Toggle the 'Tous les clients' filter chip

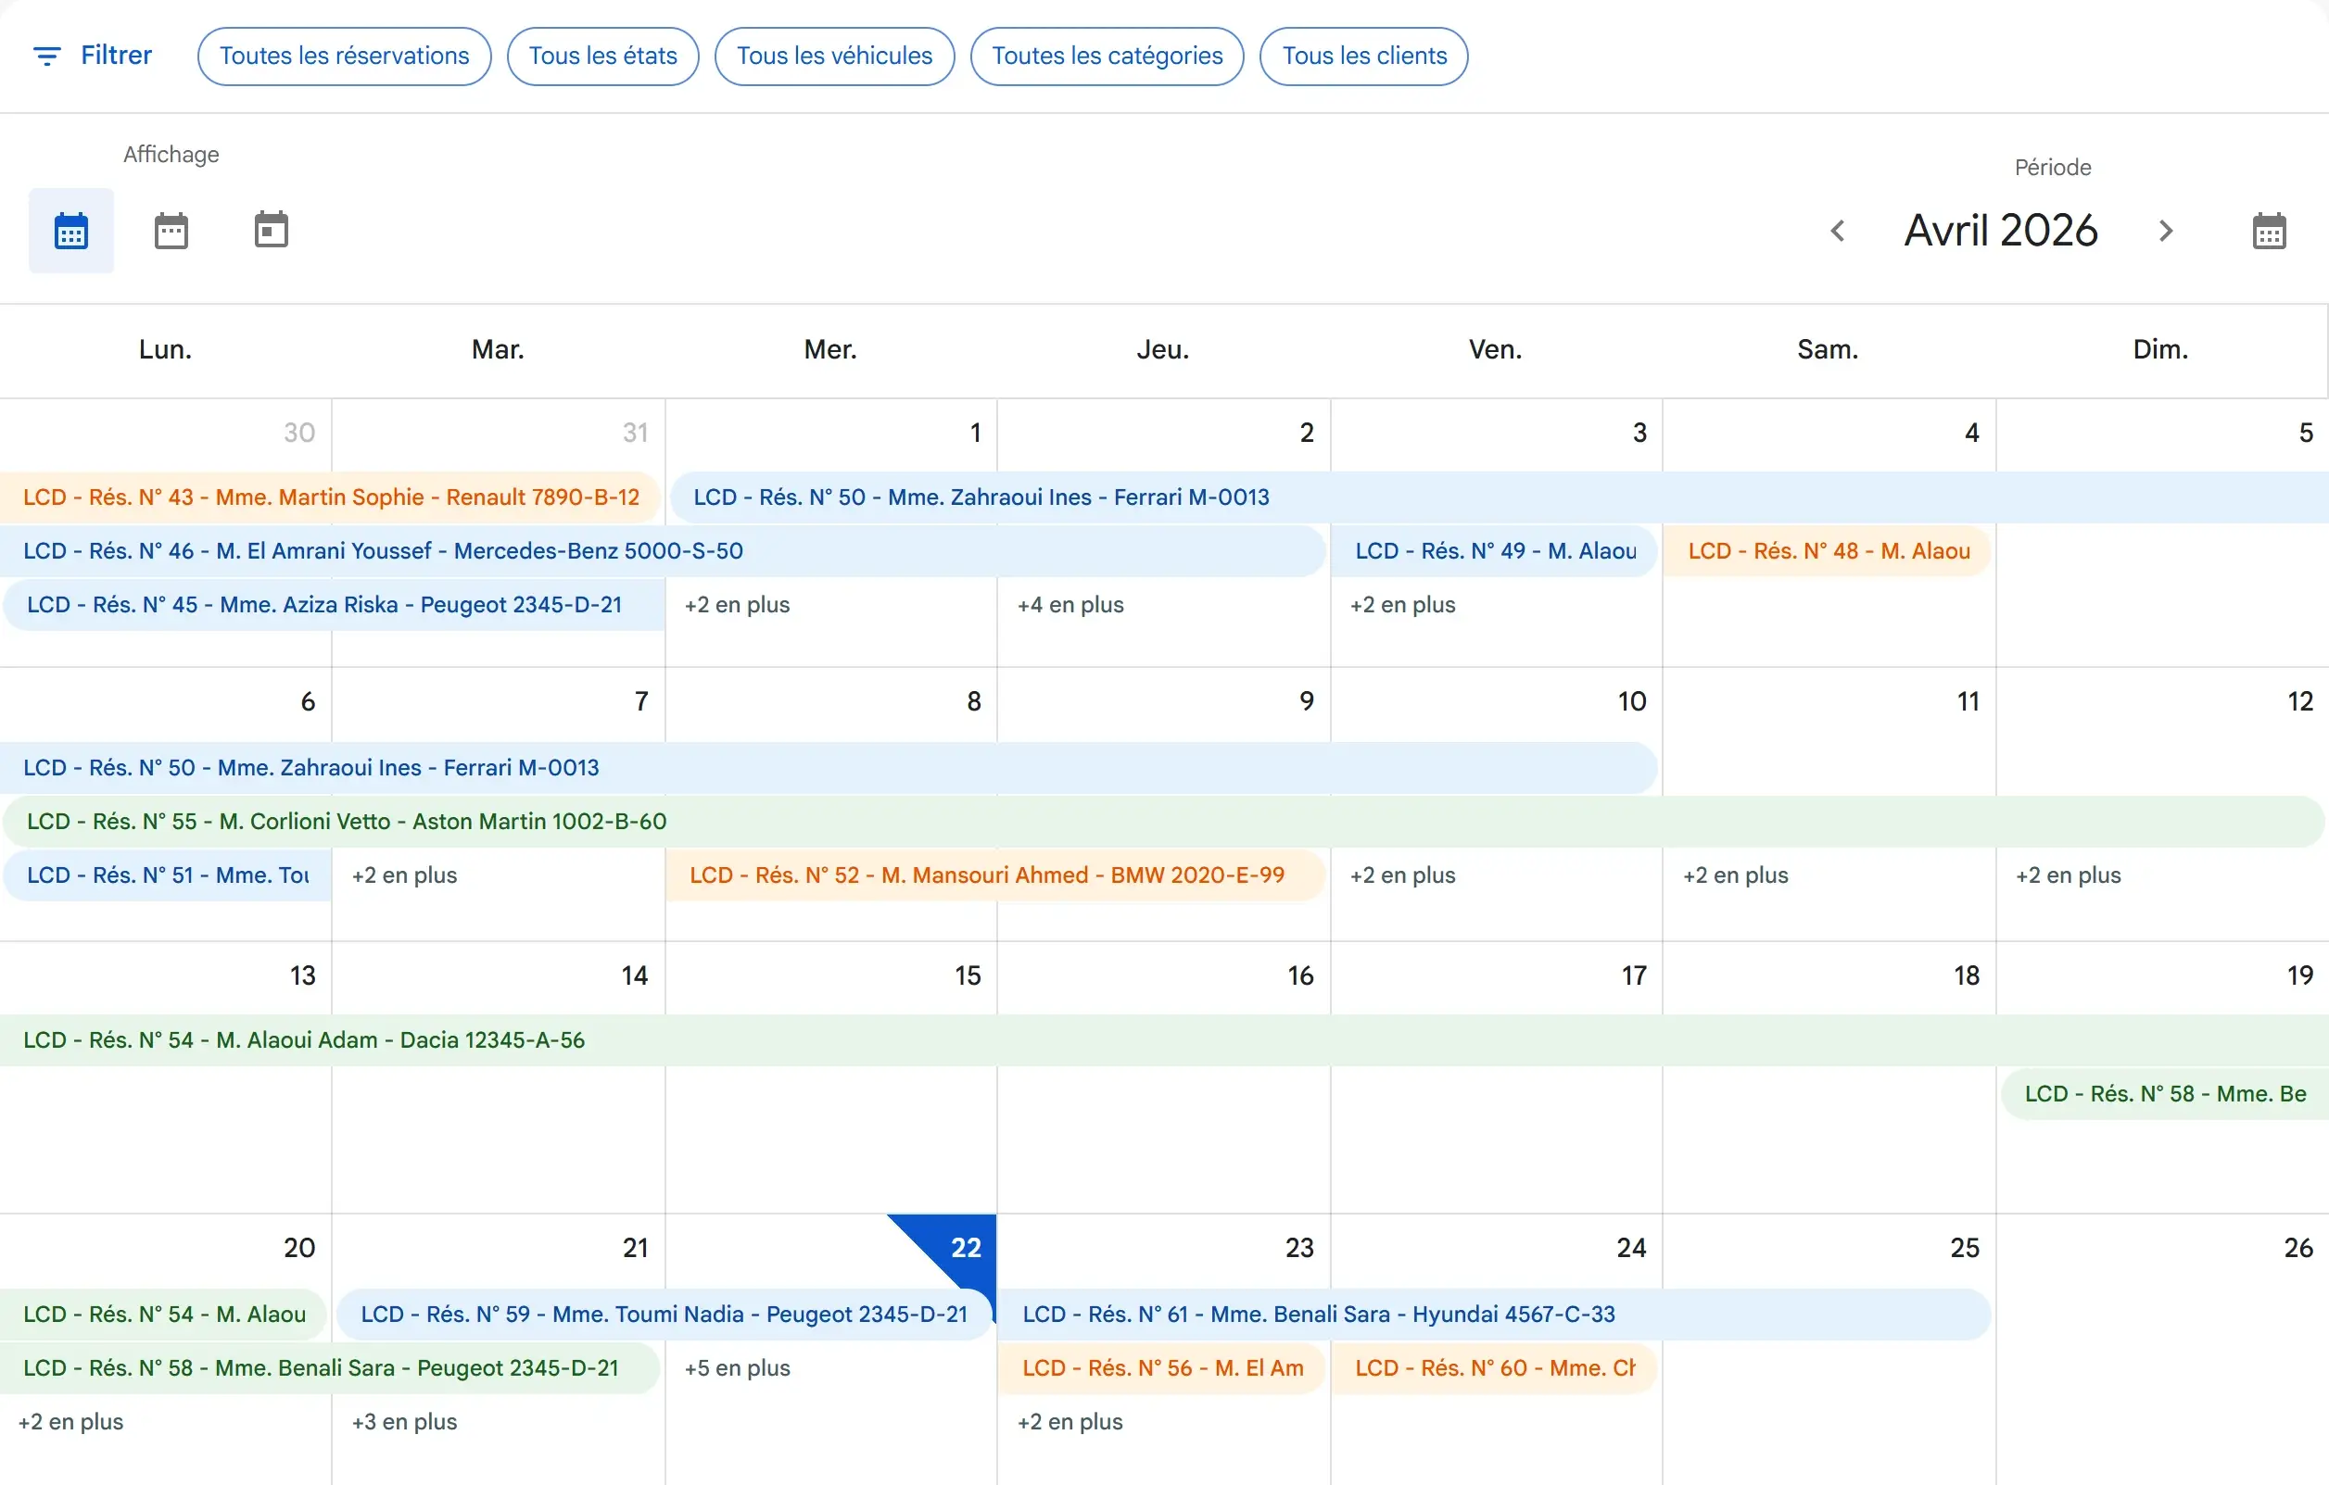(1363, 57)
